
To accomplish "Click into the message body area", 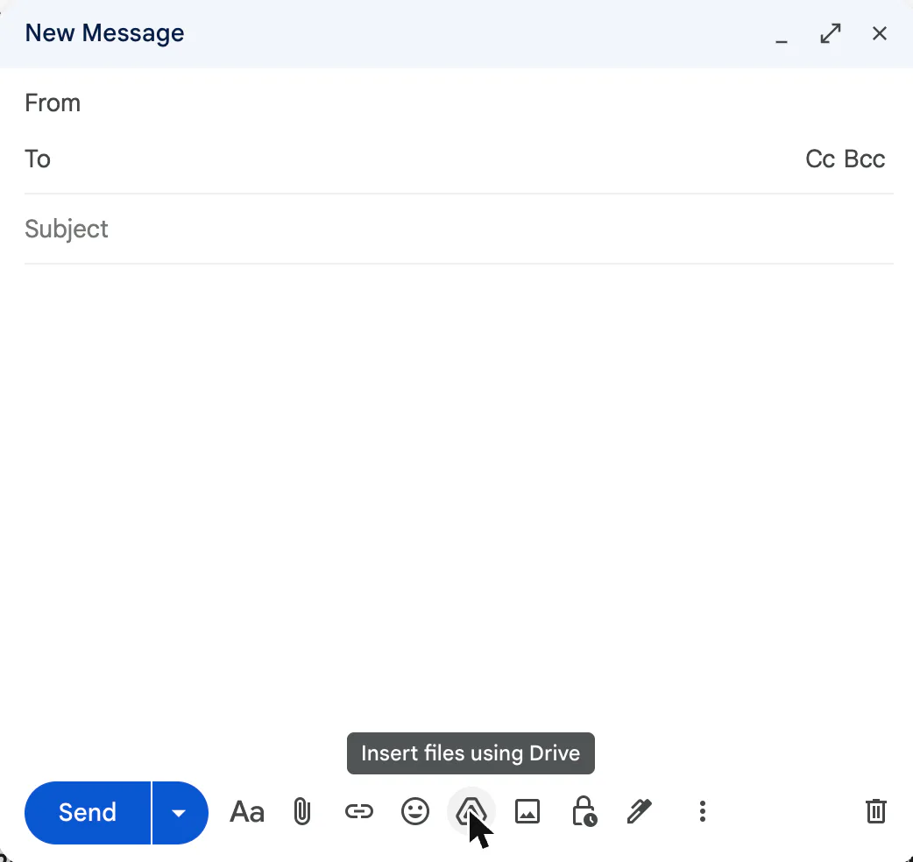I will 459,495.
